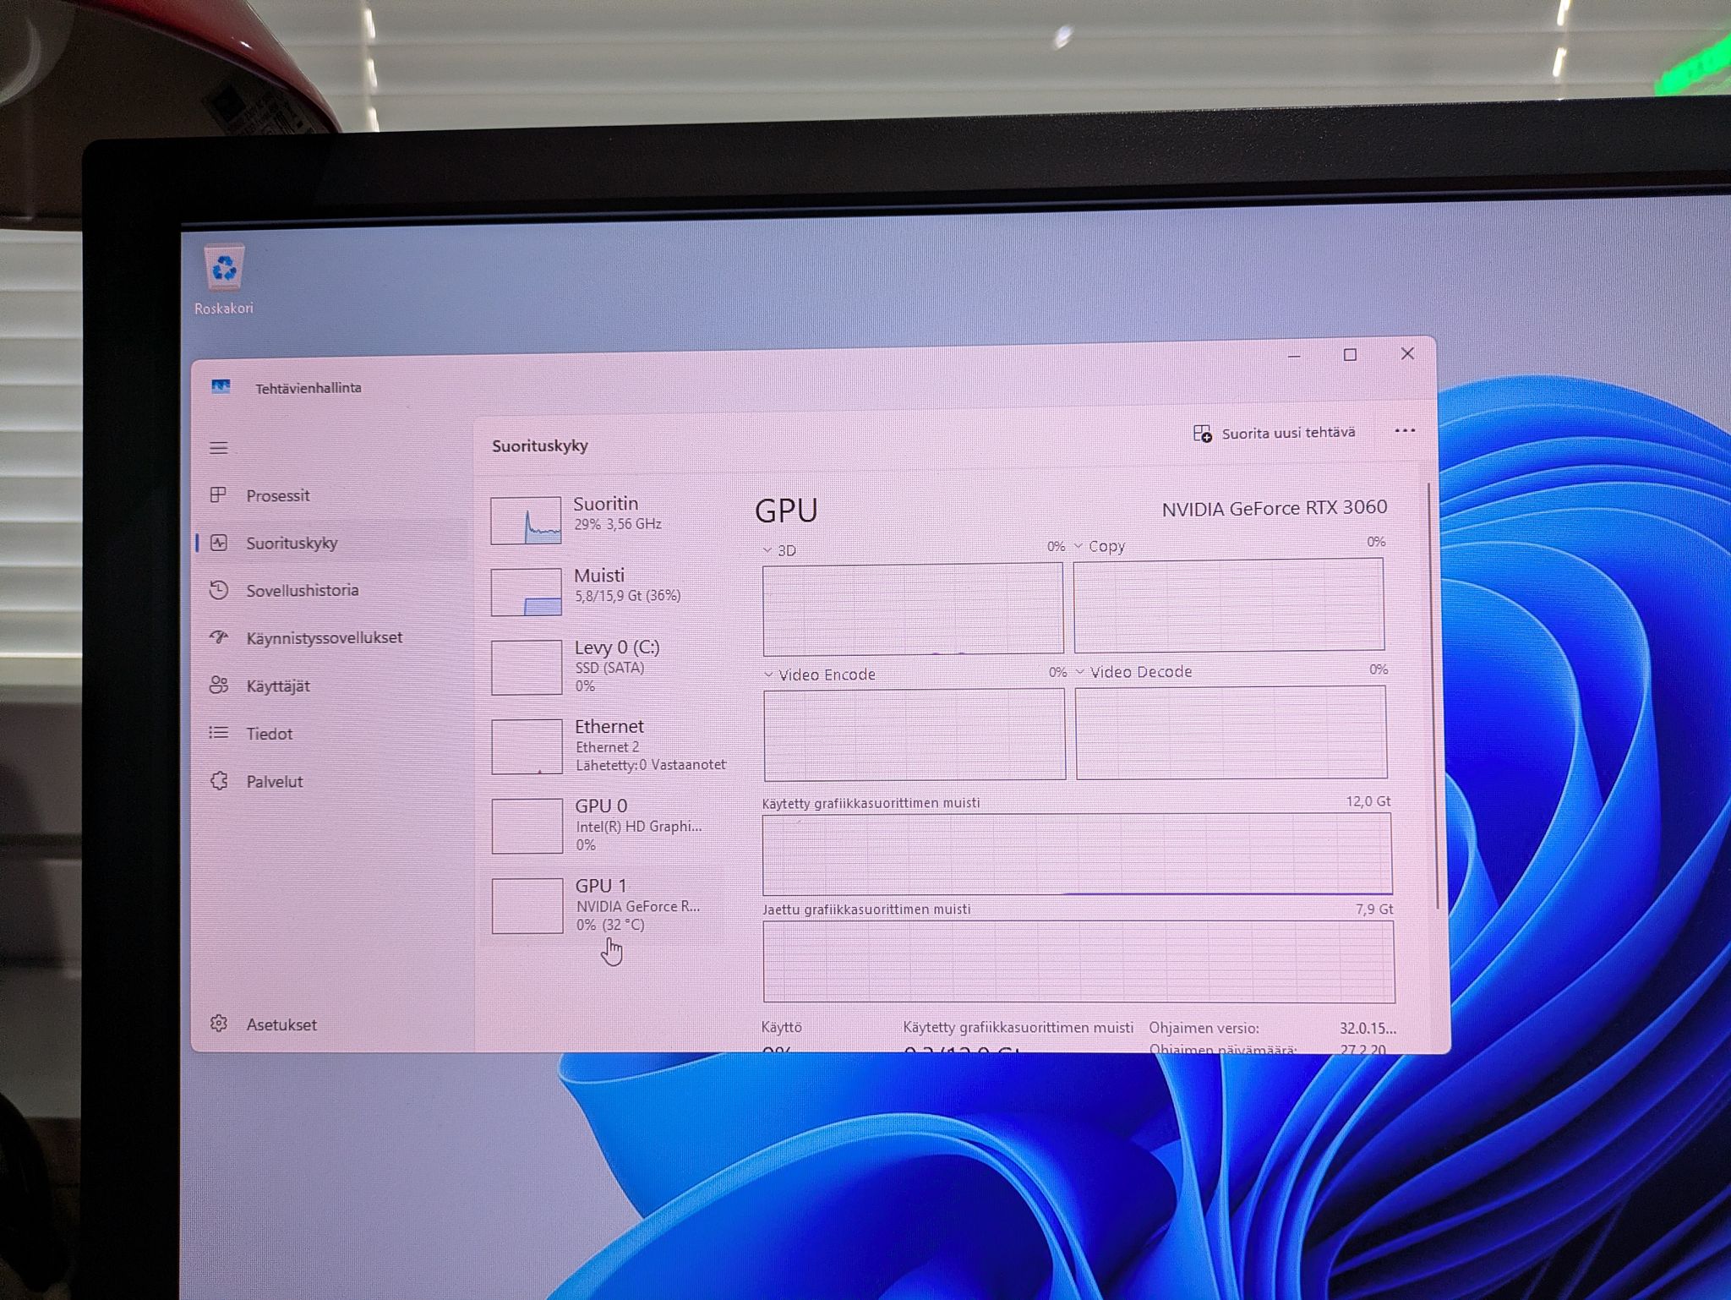The width and height of the screenshot is (1731, 1300).
Task: Click the Käyttäjät users icon
Action: 218,686
